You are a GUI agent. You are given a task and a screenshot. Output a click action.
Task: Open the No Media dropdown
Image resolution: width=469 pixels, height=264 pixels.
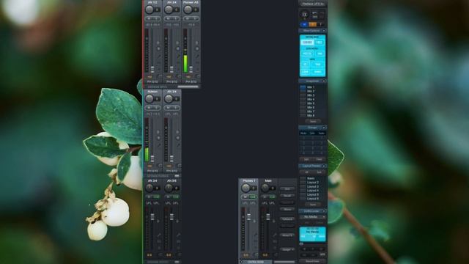313,217
